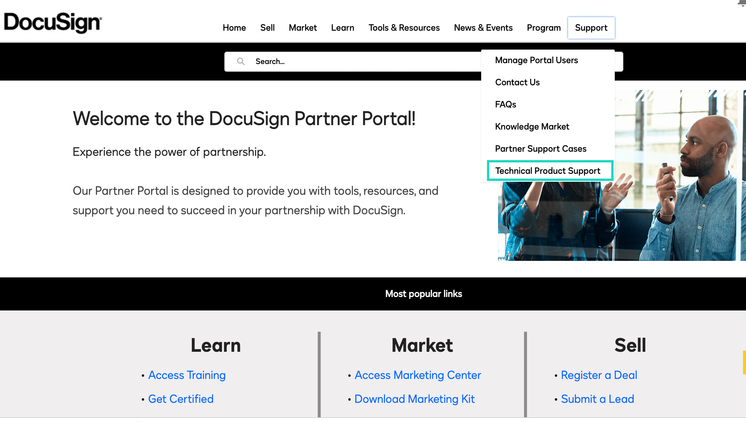Select Manage Portal Users

click(536, 60)
